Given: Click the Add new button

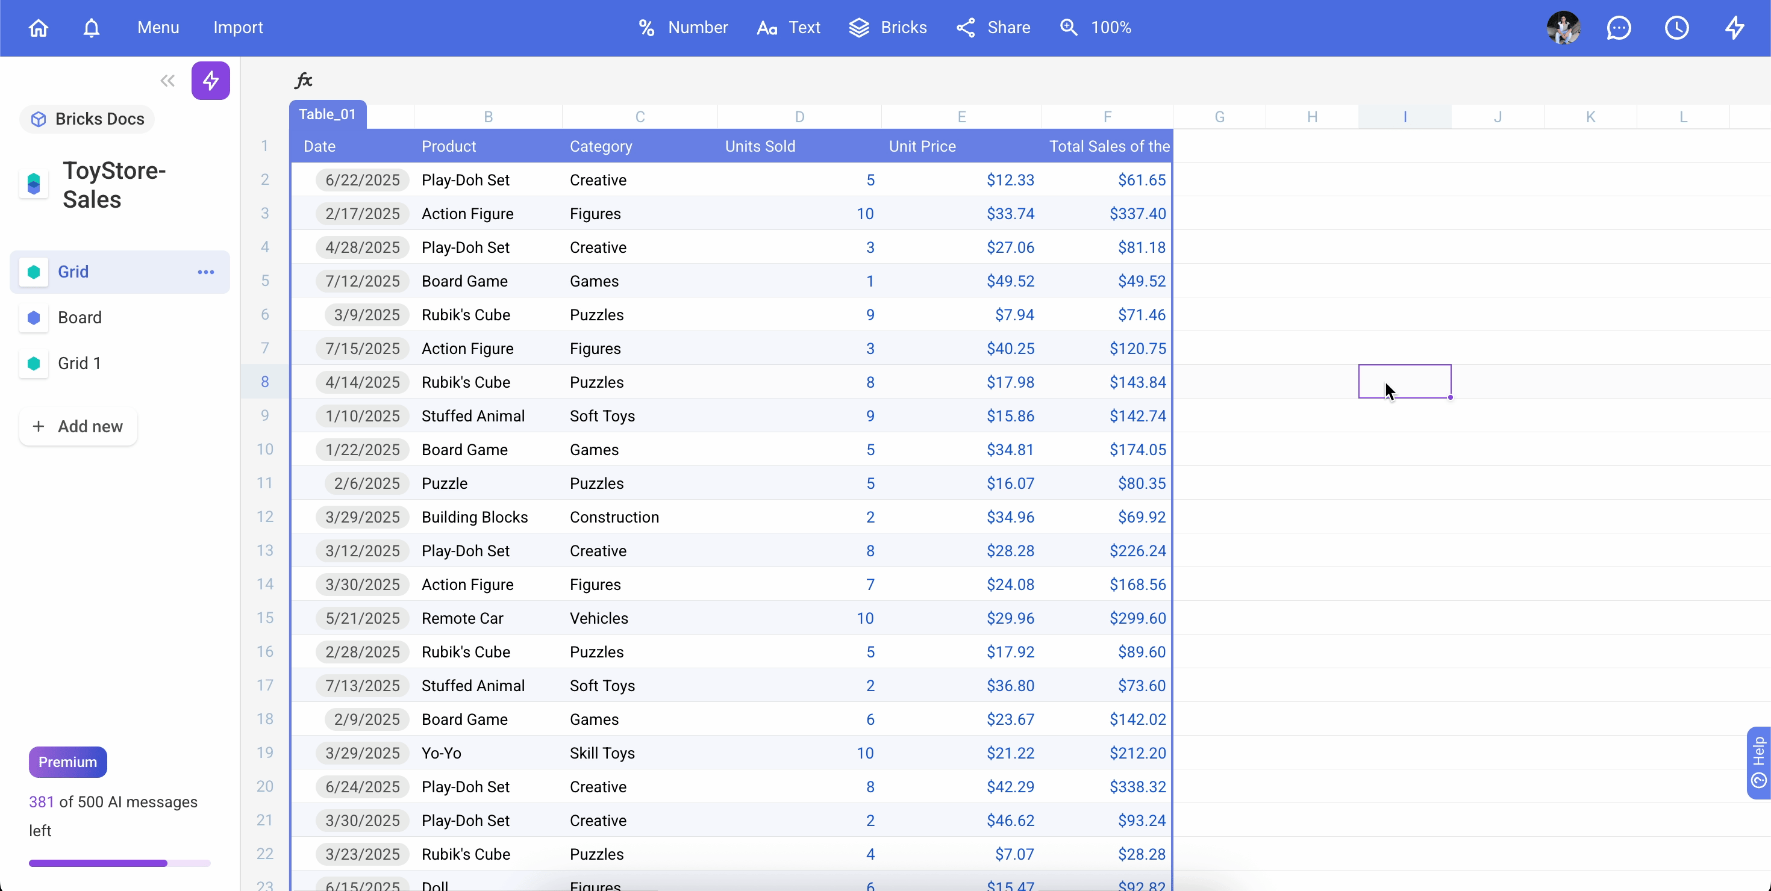Looking at the screenshot, I should [x=78, y=426].
